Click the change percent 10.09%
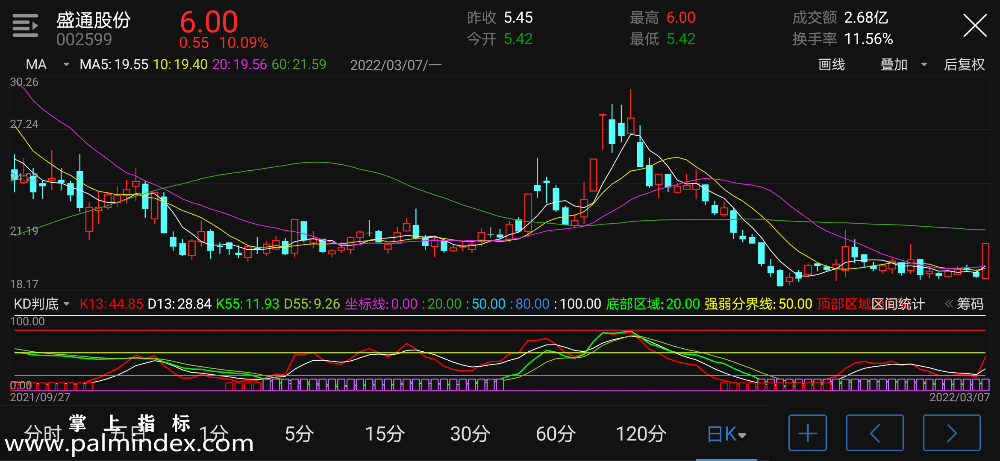This screenshot has width=1000, height=461. 244,43
